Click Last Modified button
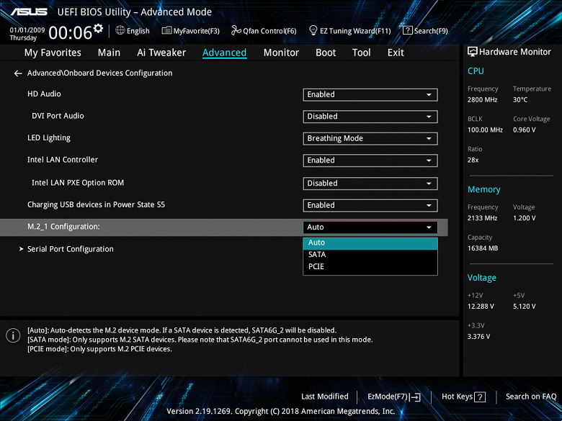The image size is (562, 421). coord(325,397)
